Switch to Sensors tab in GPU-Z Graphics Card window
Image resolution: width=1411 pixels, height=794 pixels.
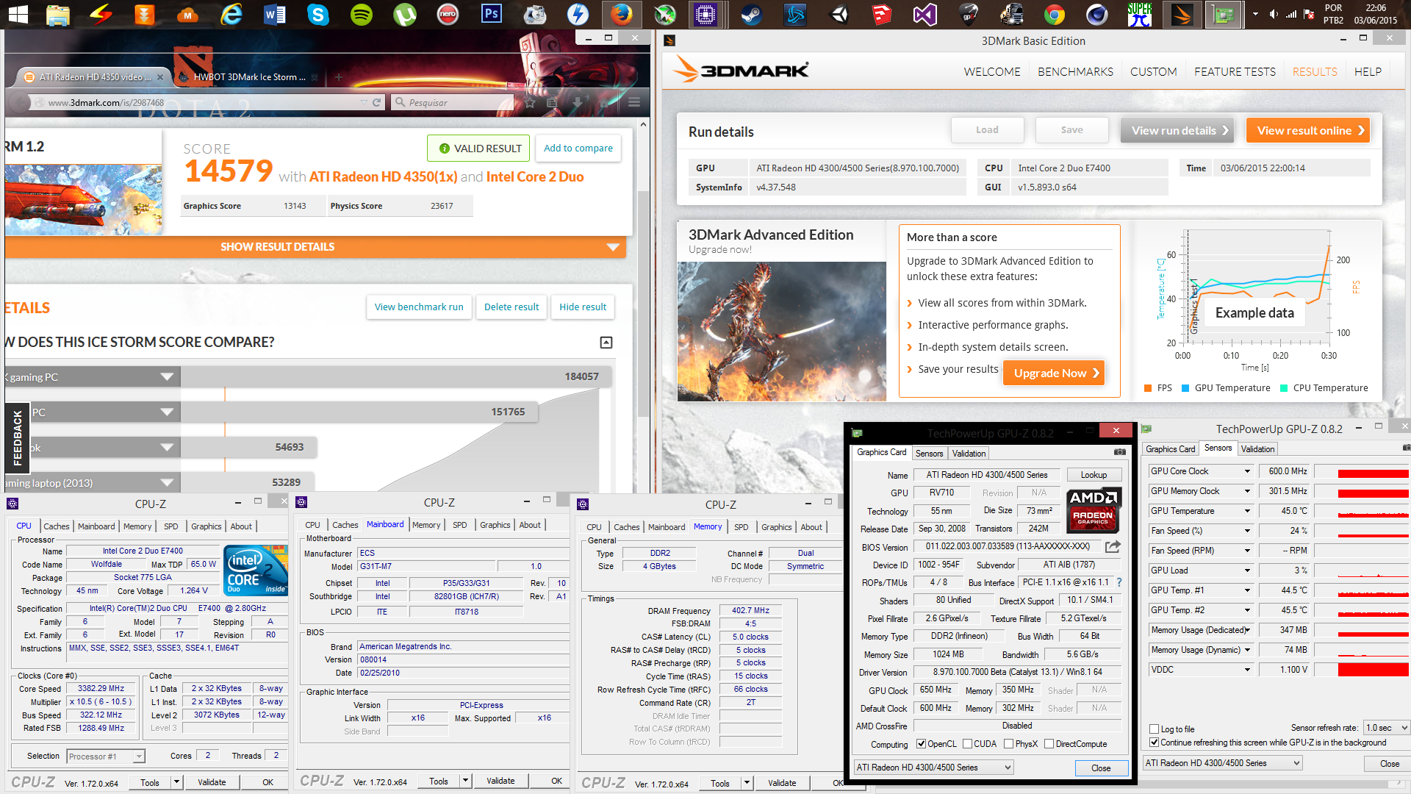929,454
